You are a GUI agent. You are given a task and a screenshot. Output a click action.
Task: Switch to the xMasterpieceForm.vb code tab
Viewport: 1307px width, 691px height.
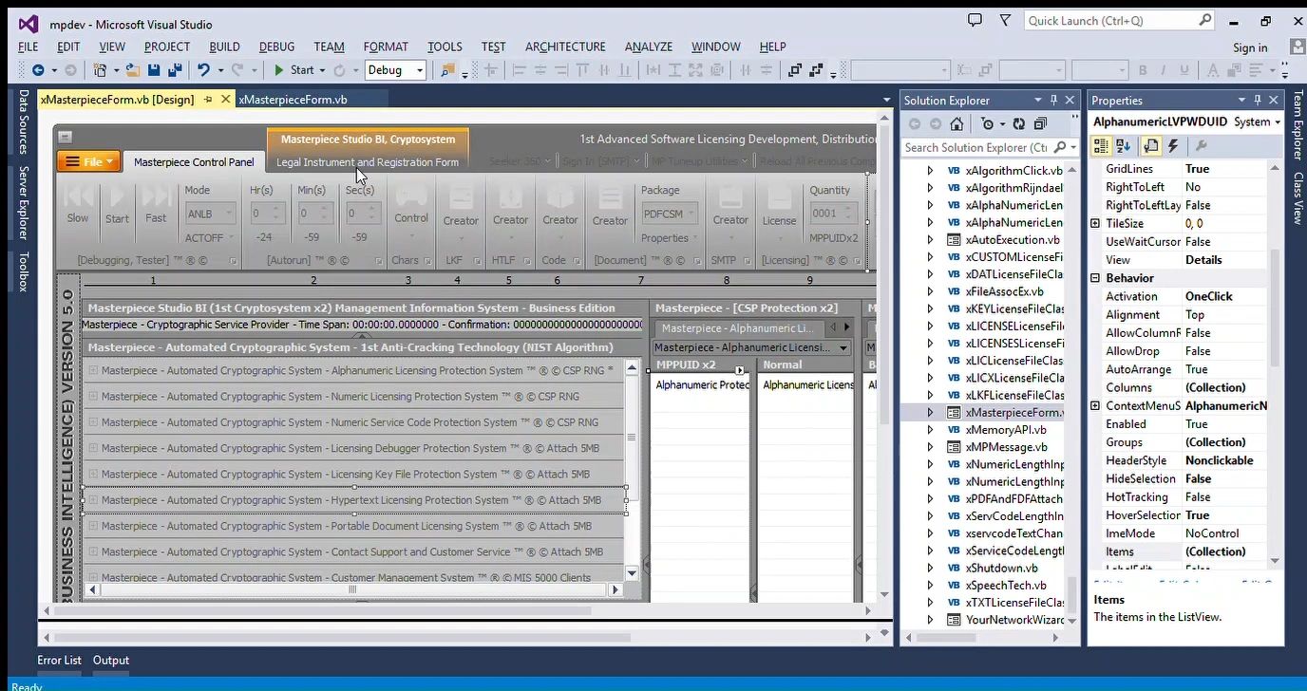point(293,100)
